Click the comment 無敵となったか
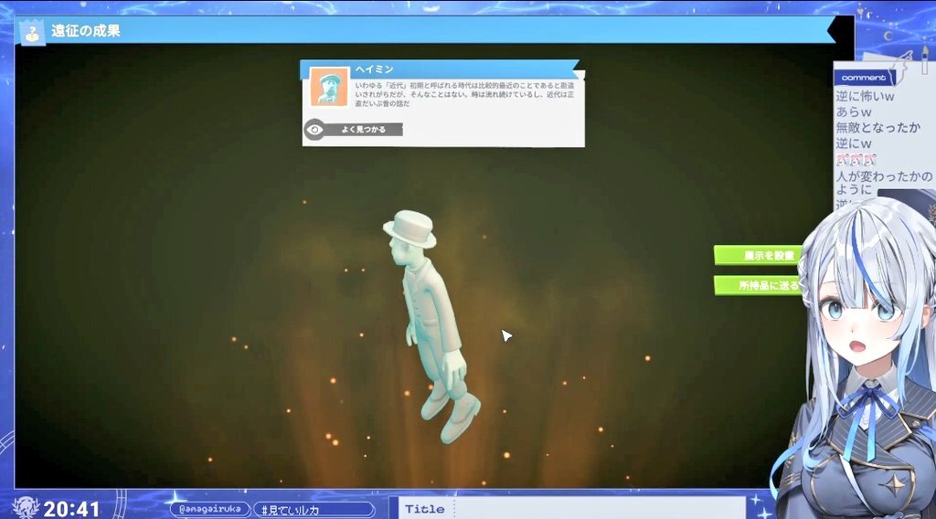This screenshot has height=519, width=936. pyautogui.click(x=878, y=127)
